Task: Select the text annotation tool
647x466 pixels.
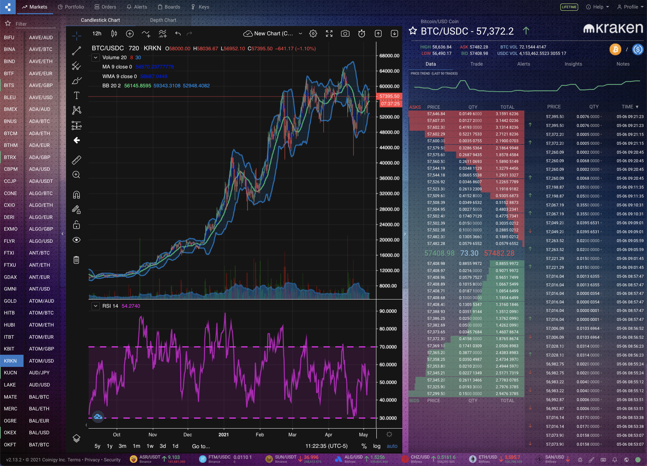Action: [76, 96]
